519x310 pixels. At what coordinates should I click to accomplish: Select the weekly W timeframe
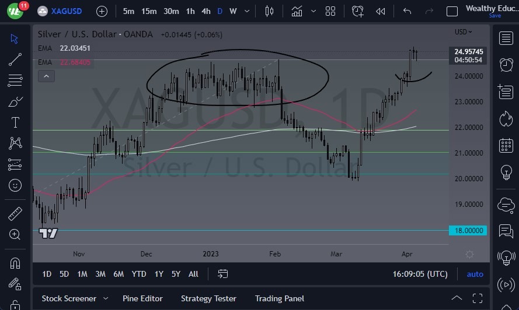point(233,11)
